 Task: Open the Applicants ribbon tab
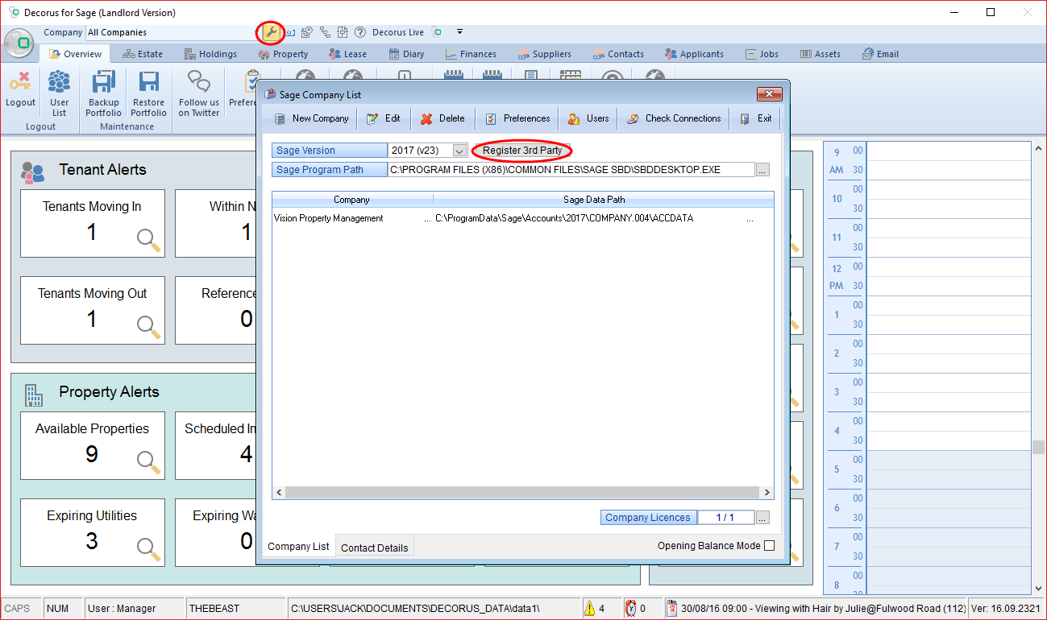(x=694, y=54)
